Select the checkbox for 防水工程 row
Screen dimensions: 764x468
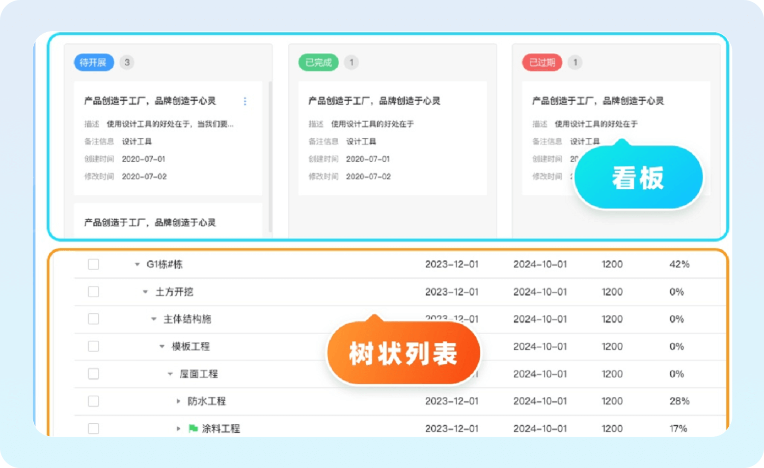[93, 401]
